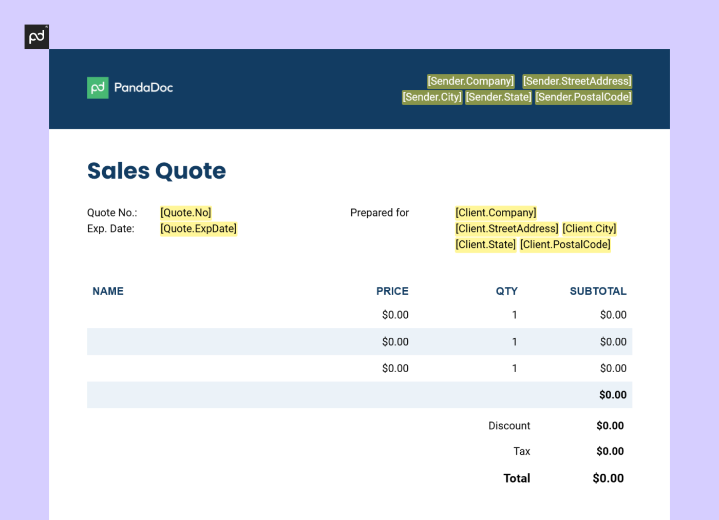Select the [Quote.ExpDate] field next to Exp. Date
Viewport: 719px width, 520px height.
(x=198, y=228)
